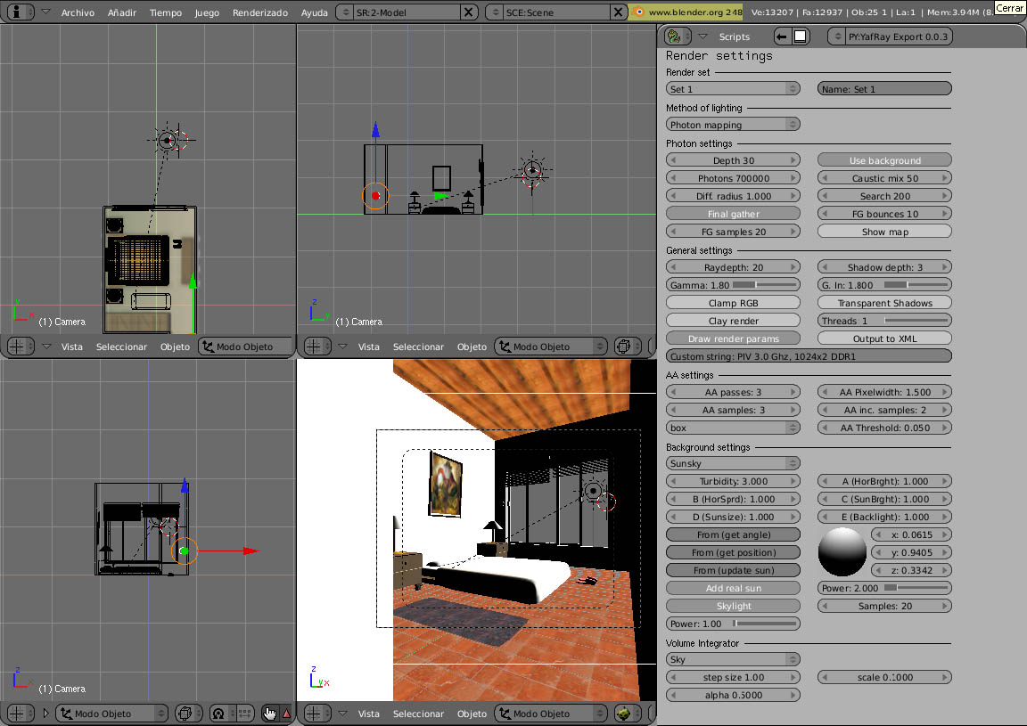Image resolution: width=1027 pixels, height=726 pixels.
Task: Open the Render set 'Set 1' dropdown
Action: (733, 89)
